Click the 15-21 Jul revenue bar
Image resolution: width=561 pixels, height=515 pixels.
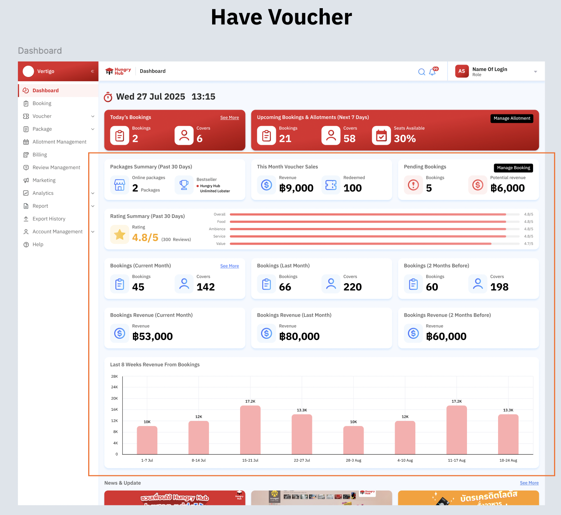tap(250, 430)
